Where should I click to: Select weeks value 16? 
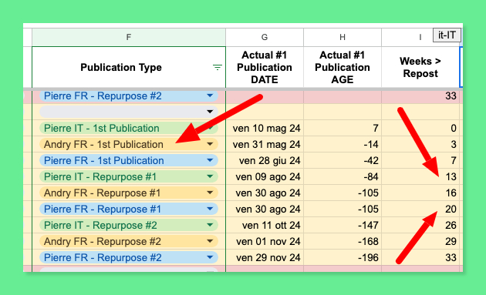coord(420,193)
